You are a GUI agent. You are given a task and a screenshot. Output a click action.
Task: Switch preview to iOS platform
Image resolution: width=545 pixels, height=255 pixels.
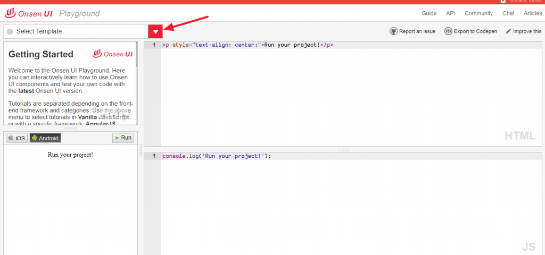[x=16, y=138]
